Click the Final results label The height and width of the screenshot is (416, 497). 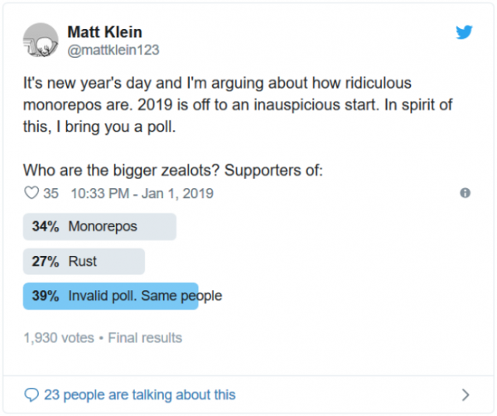point(143,338)
